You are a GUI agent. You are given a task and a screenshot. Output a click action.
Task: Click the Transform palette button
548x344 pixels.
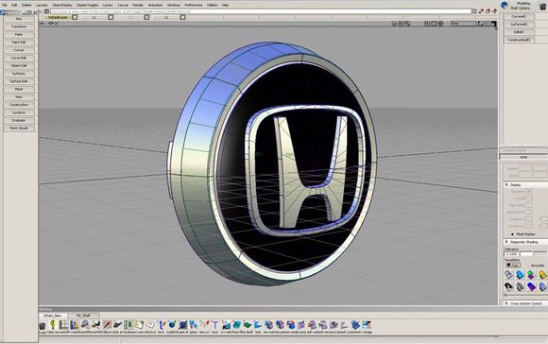[x=19, y=26]
